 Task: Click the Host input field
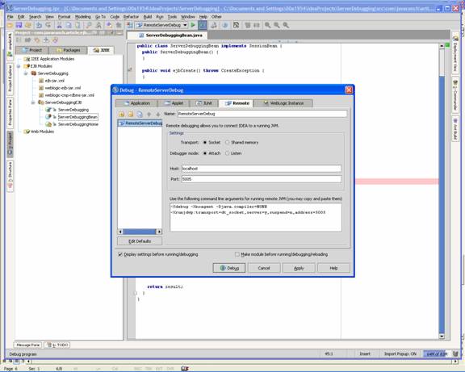click(x=262, y=169)
